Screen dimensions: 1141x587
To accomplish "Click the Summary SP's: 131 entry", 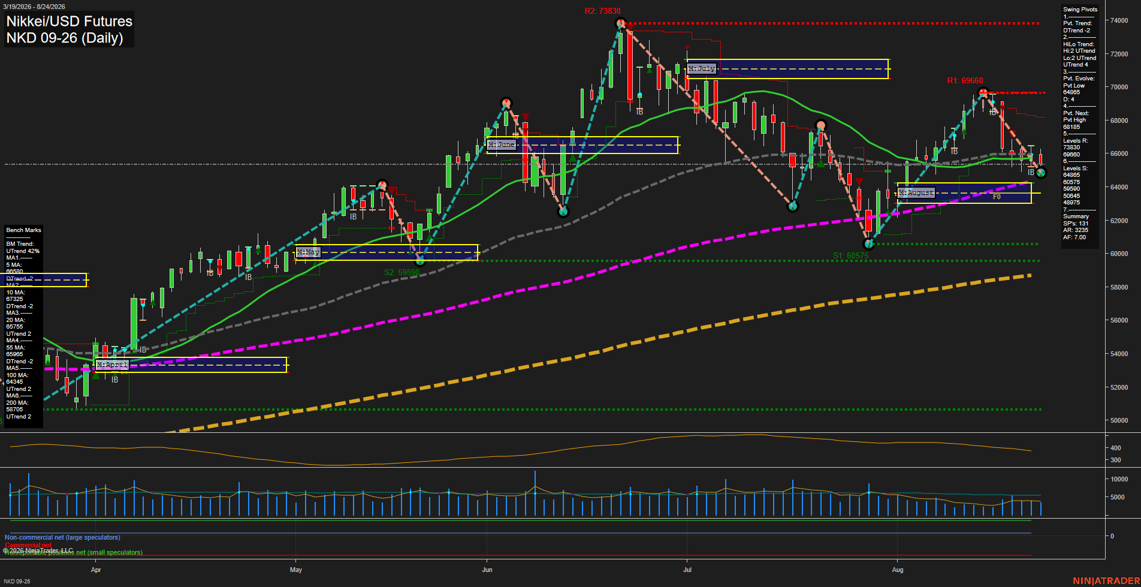I will [1076, 220].
